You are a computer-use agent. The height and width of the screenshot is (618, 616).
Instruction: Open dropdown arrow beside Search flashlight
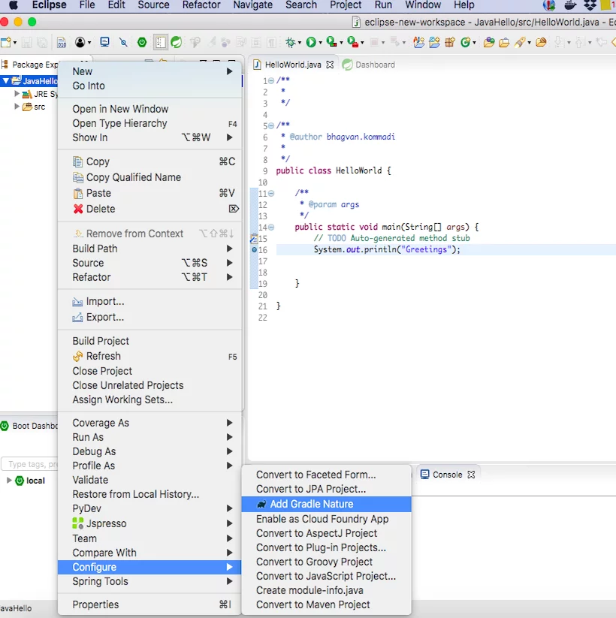(530, 43)
